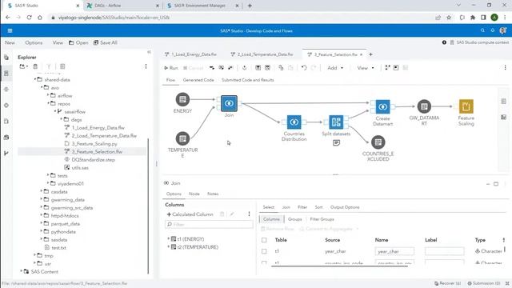Expand t2 (TEMPERATURE) columns list
This screenshot has width=512, height=288.
pos(169,247)
